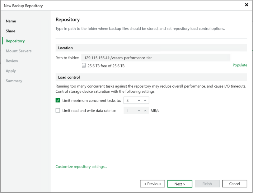Click the 'New Backup Repository' window title
This screenshot has width=253, height=193.
23,6
